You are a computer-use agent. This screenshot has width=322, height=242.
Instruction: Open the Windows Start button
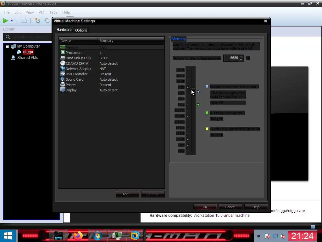(8, 236)
